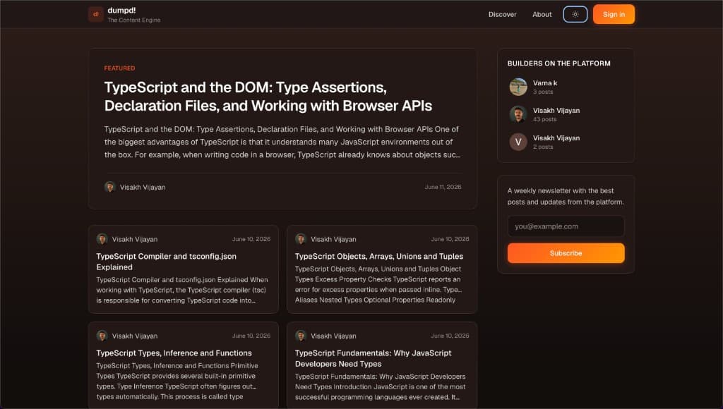This screenshot has height=409, width=723.
Task: Click '2 posts' count text
Action: [543, 147]
